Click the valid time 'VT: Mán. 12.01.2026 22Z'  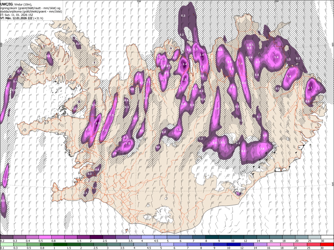[16, 18]
